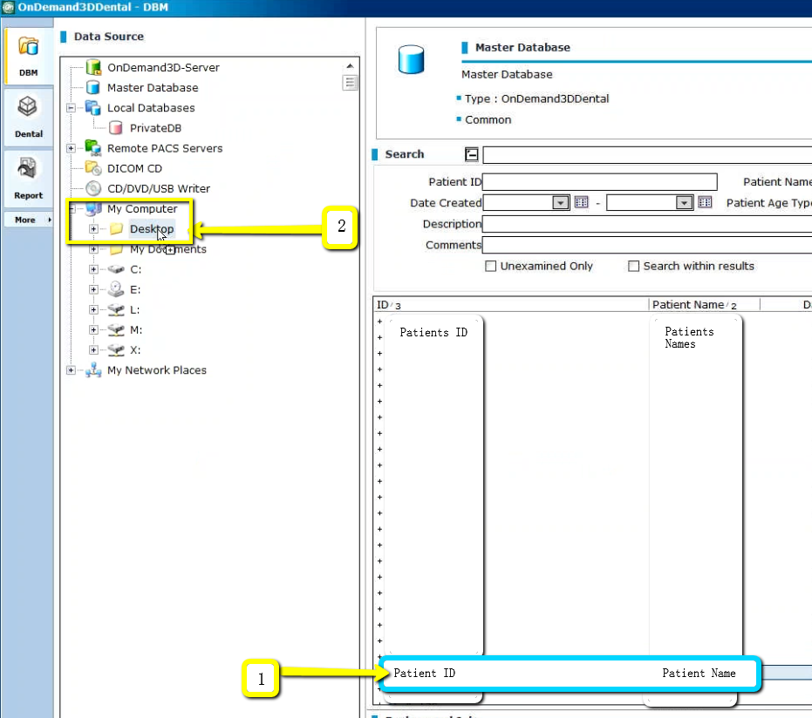Screen dimensions: 812x718
Task: Collapse the Search panel toggle button
Action: [x=471, y=154]
